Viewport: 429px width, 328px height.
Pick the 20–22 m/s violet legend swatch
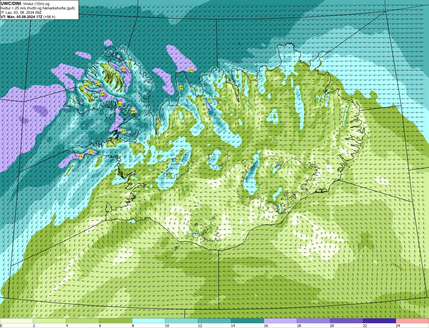coord(347,321)
